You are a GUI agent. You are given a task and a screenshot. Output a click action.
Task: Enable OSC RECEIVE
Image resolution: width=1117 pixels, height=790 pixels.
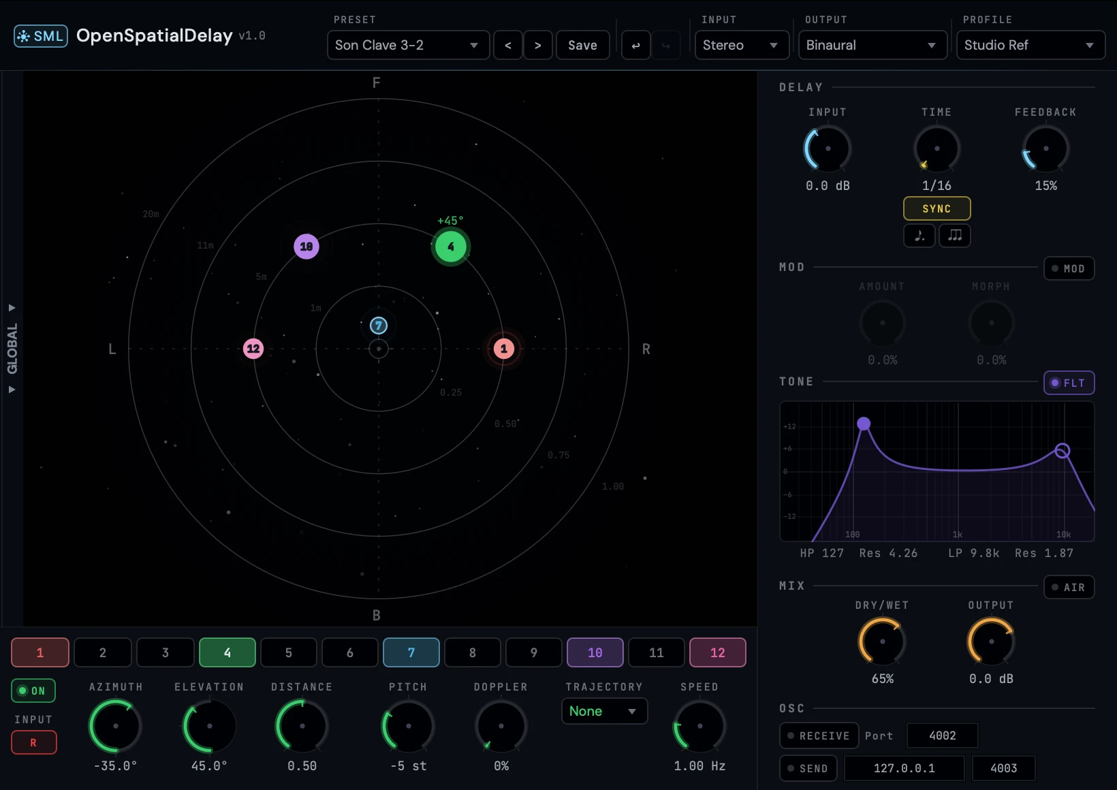tap(819, 736)
